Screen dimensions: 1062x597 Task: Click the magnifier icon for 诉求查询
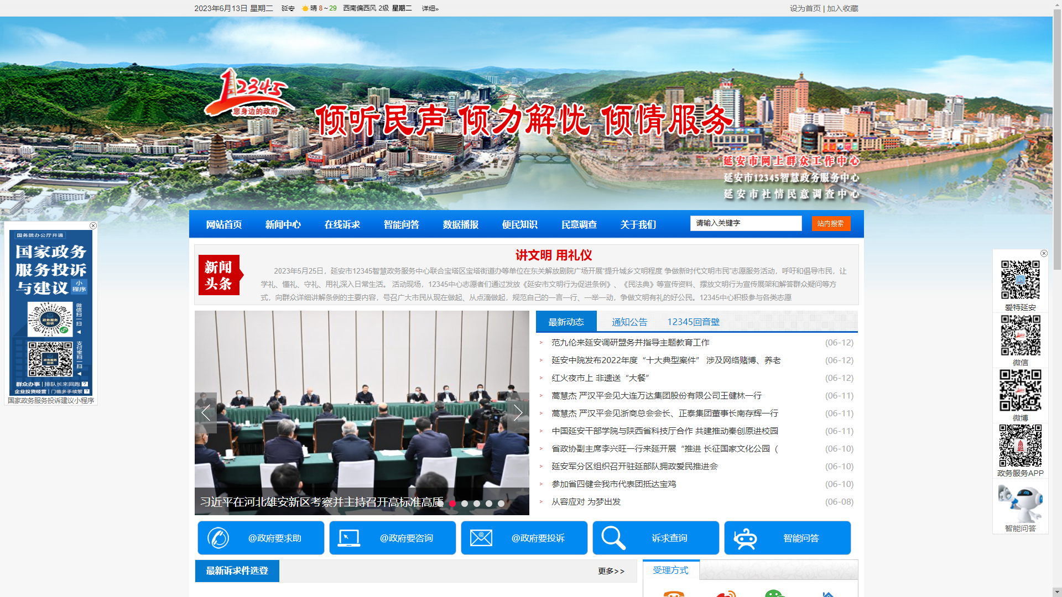(613, 538)
